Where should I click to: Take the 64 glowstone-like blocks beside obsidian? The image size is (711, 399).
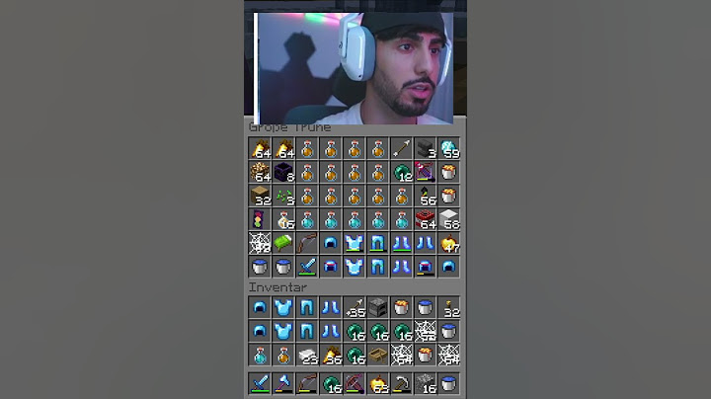pyautogui.click(x=260, y=172)
